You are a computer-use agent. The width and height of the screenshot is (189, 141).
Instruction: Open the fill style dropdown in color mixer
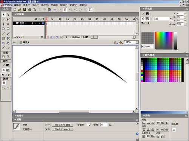pos(171,19)
